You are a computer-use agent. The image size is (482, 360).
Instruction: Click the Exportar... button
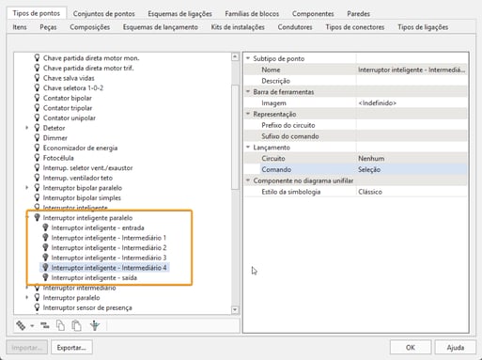coord(71,348)
